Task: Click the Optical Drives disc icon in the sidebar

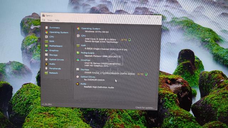Action: 46,59
